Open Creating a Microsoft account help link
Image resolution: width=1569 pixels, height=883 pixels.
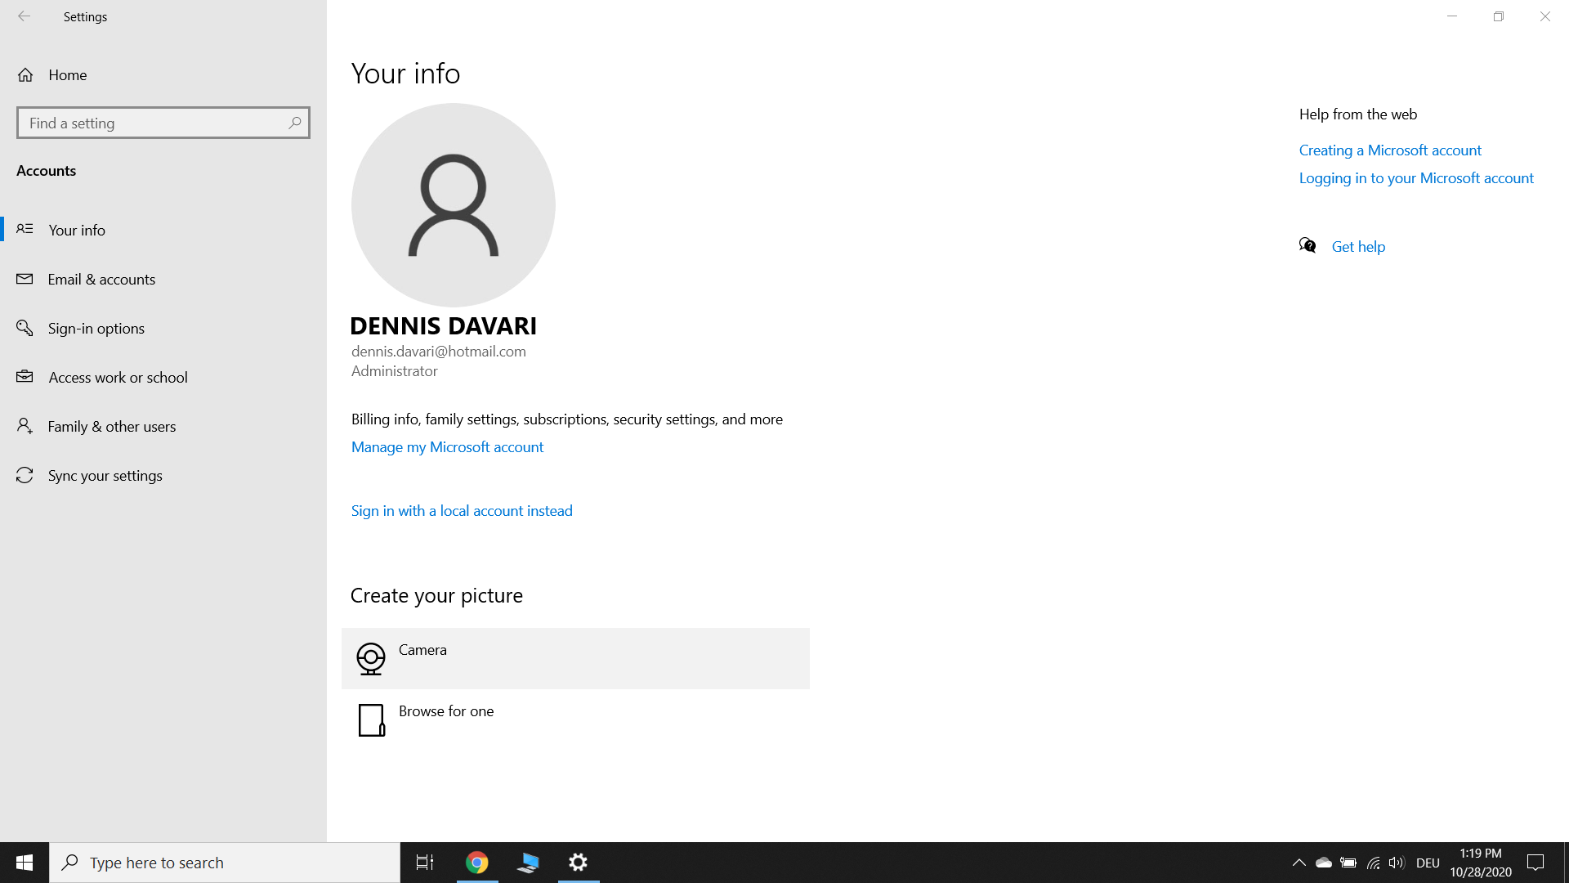pos(1390,150)
